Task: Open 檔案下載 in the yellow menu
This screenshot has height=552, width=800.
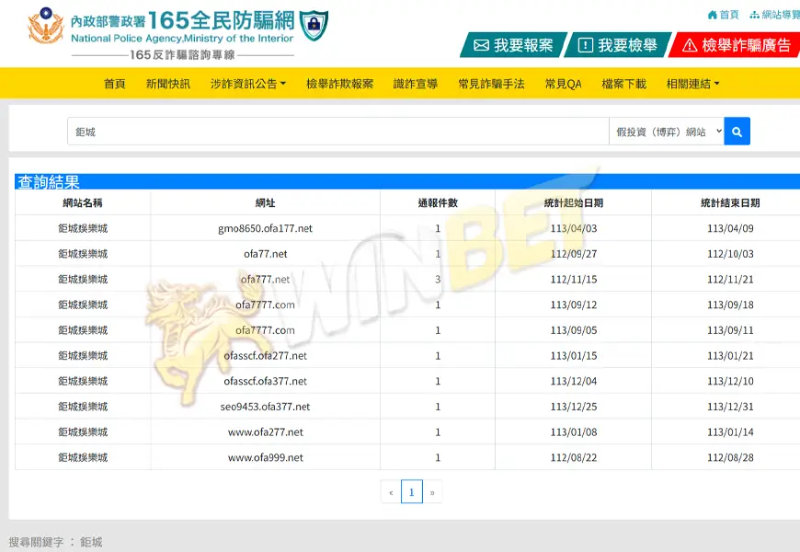Action: point(623,84)
